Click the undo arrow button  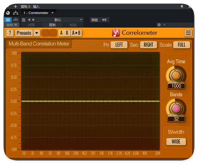(x=45, y=33)
